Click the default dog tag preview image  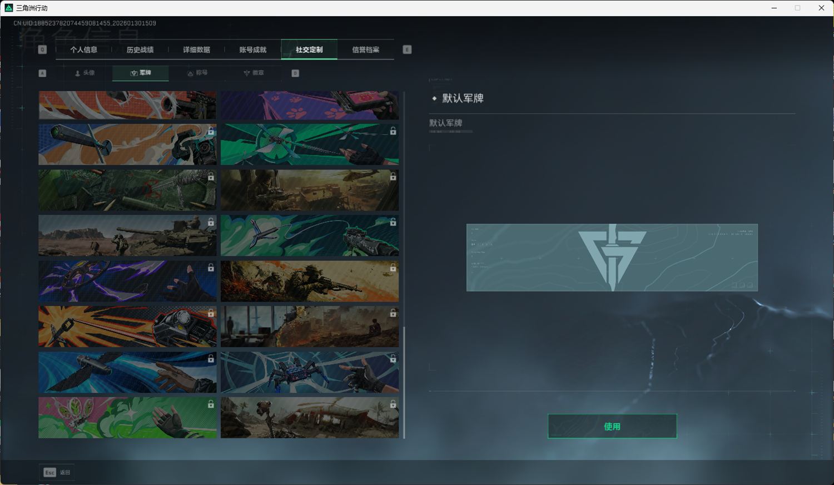pos(612,258)
